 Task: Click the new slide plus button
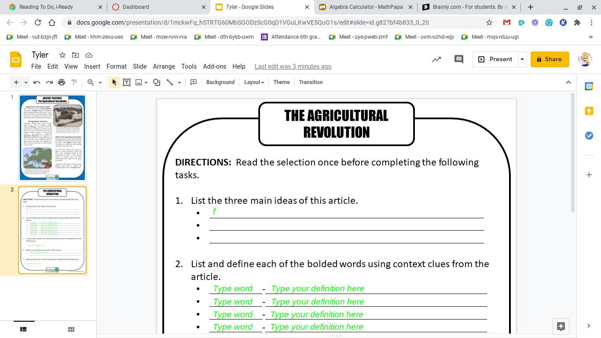(16, 82)
